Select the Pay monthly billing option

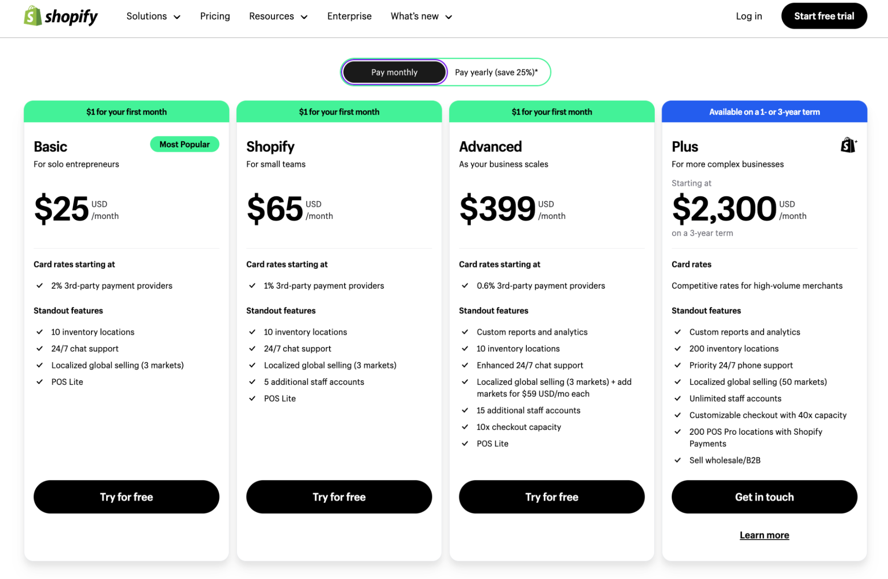click(x=394, y=72)
